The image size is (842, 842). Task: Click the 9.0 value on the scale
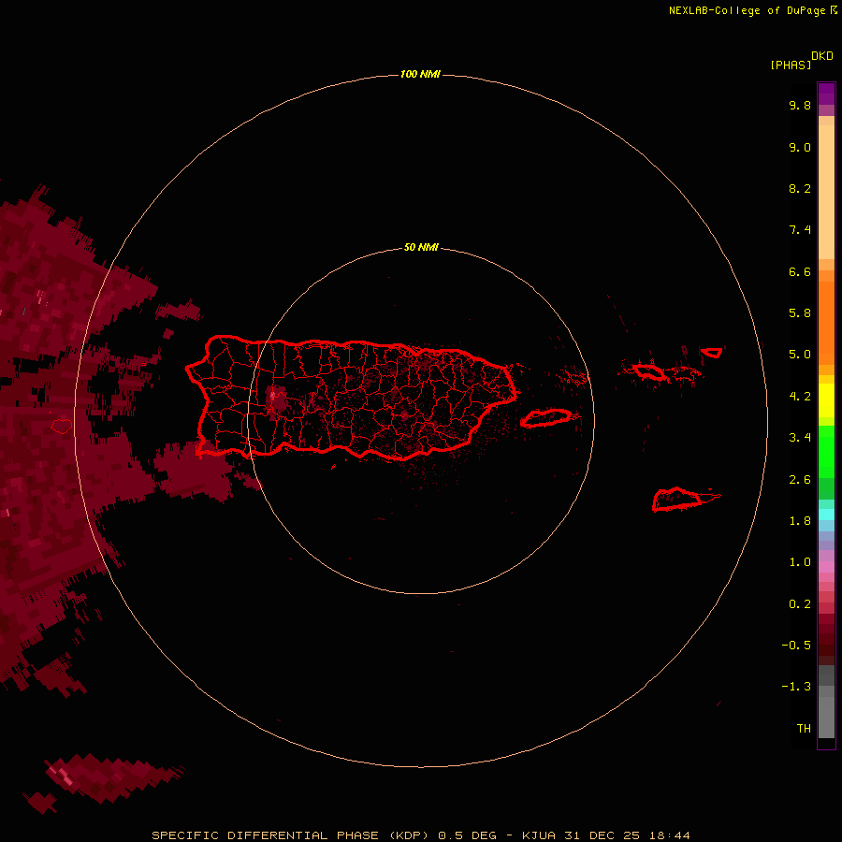coord(800,147)
